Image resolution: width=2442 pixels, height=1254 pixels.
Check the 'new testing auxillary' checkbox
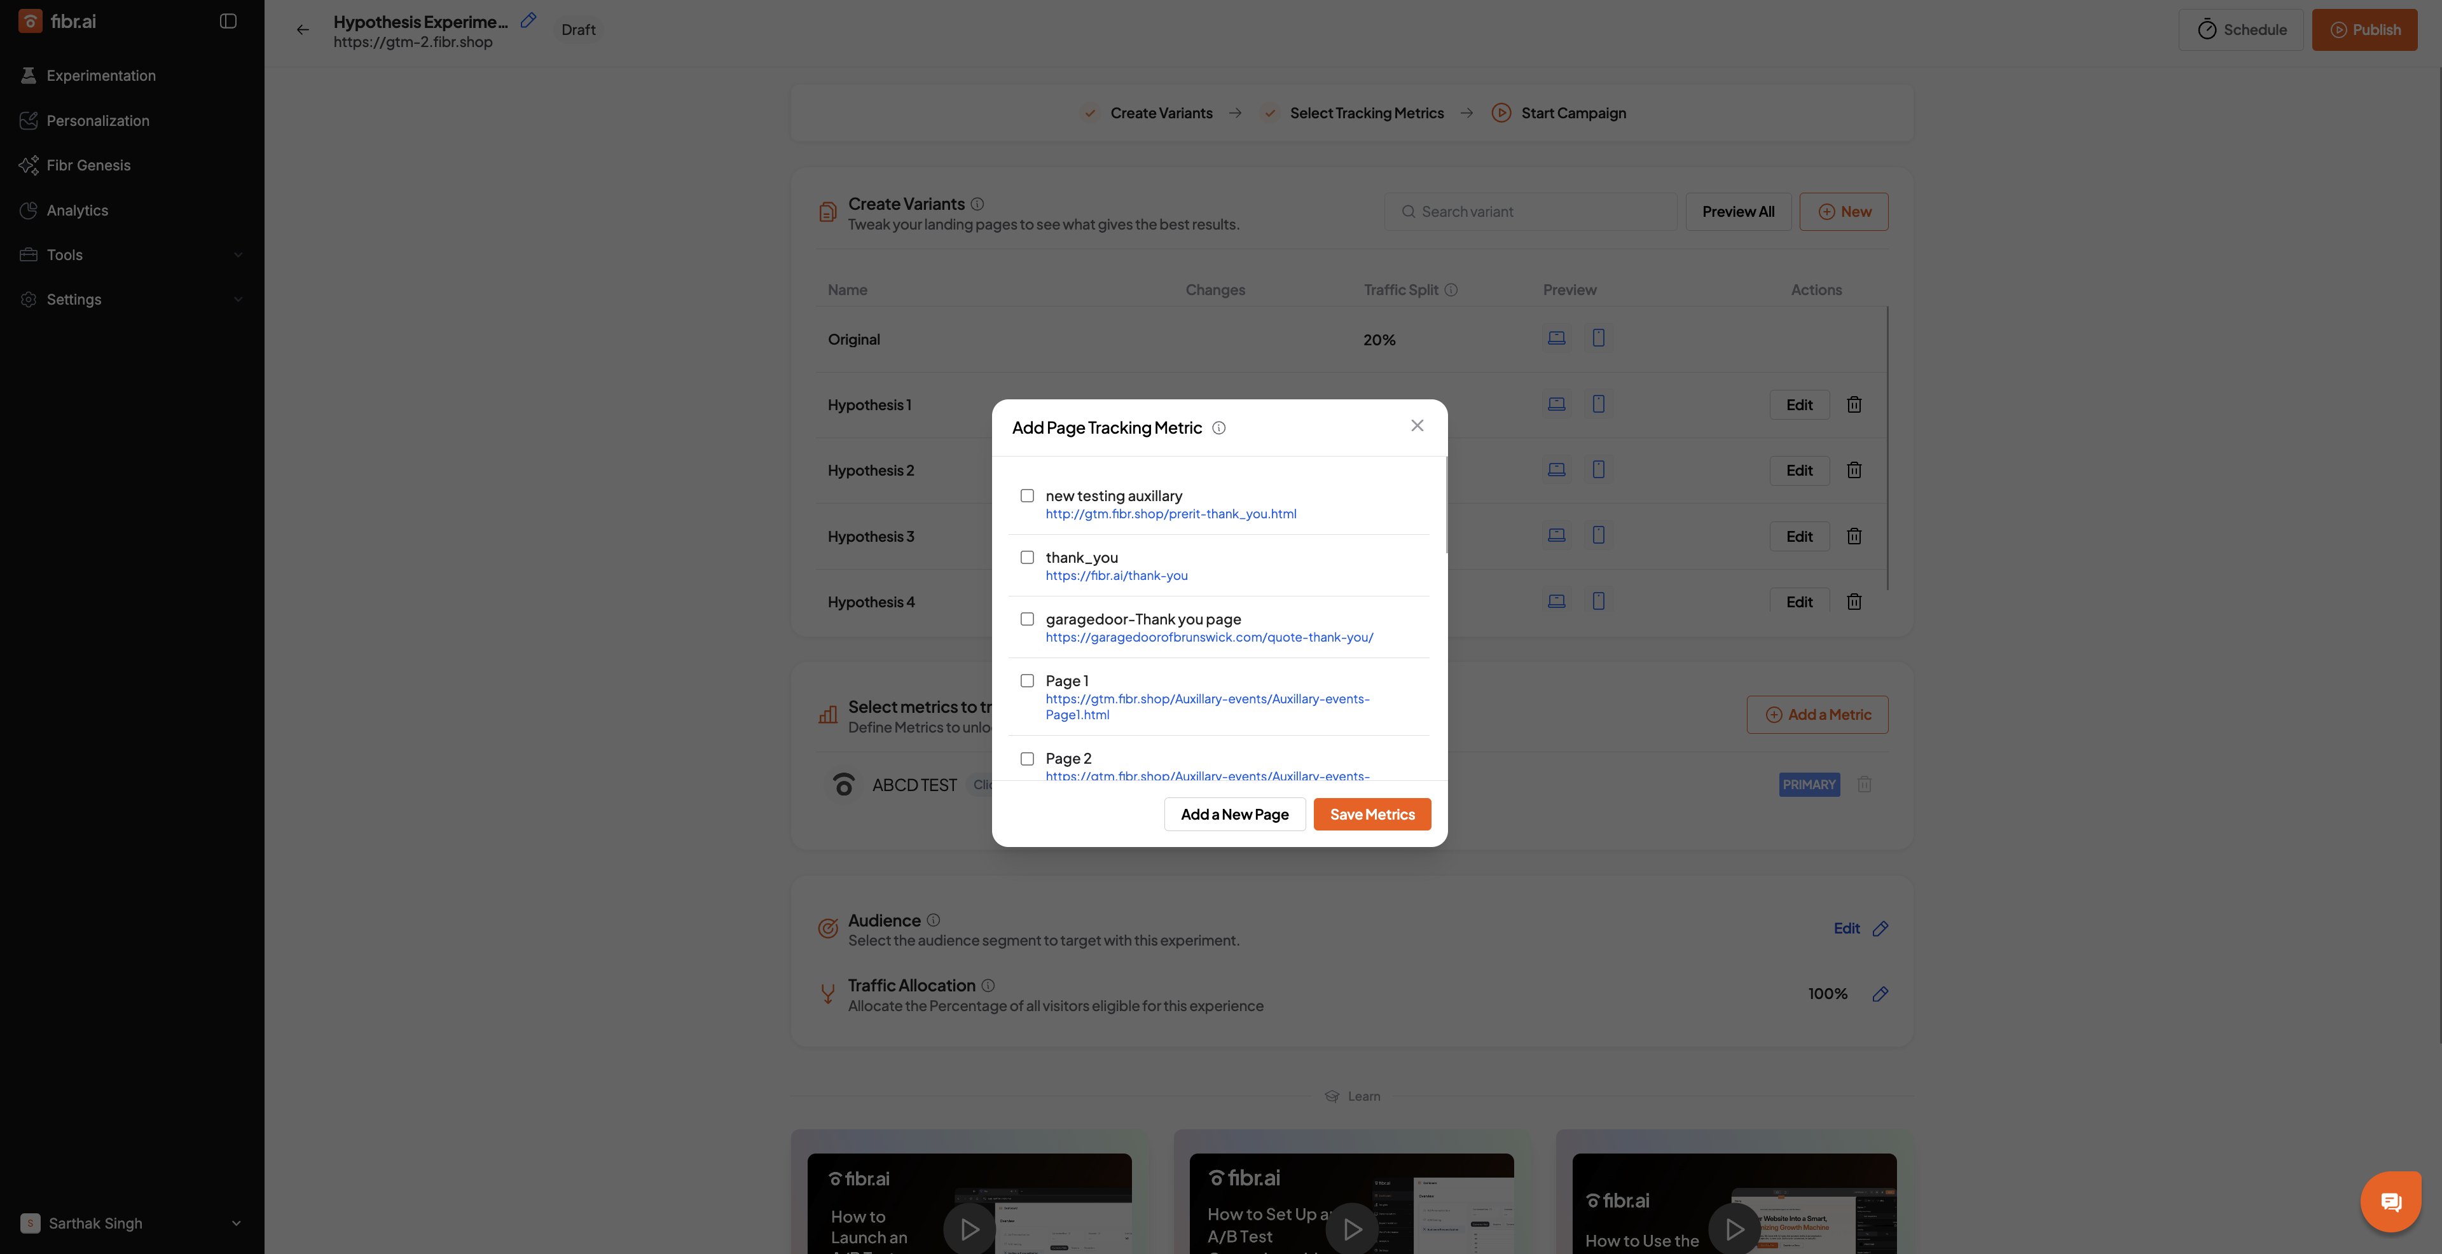click(x=1026, y=496)
